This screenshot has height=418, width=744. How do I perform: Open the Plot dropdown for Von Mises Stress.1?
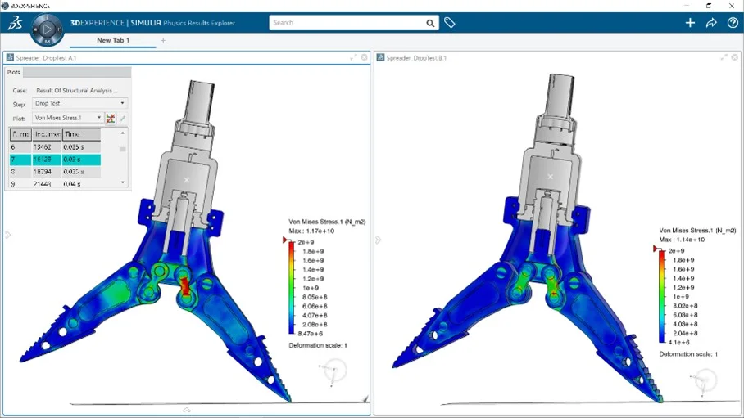click(x=68, y=118)
